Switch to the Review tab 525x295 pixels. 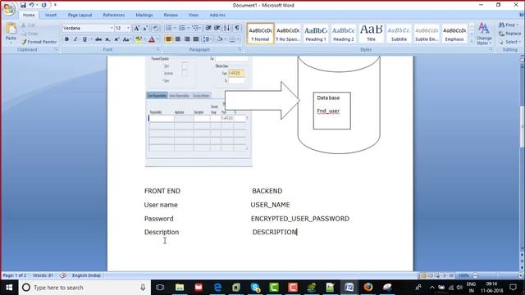pyautogui.click(x=171, y=15)
